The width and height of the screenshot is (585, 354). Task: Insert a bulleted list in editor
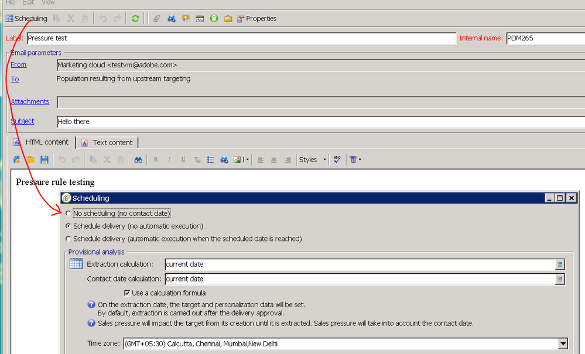pos(210,160)
